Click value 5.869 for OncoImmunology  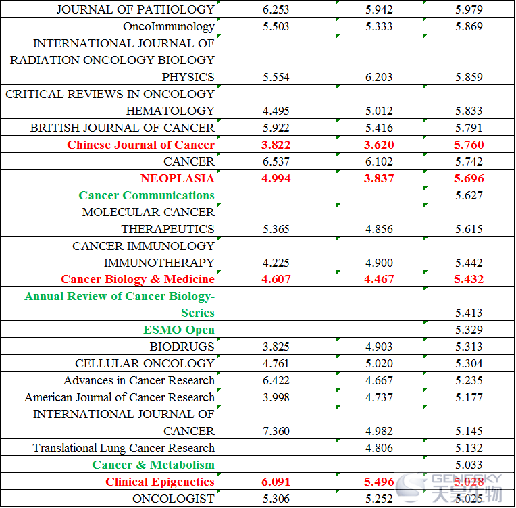pos(469,26)
